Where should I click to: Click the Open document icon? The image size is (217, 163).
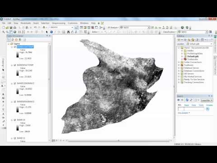(x=7, y=28)
